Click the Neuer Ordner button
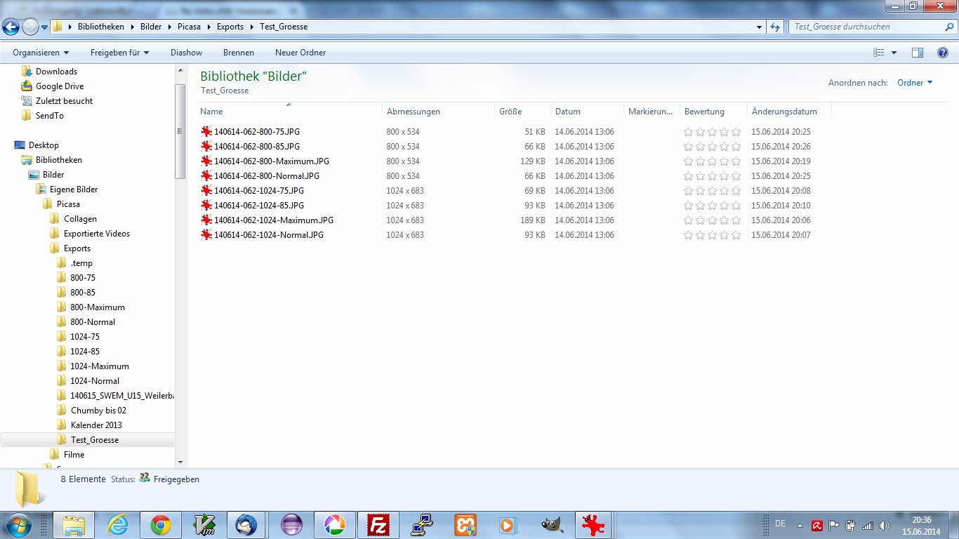959x539 pixels. [300, 53]
